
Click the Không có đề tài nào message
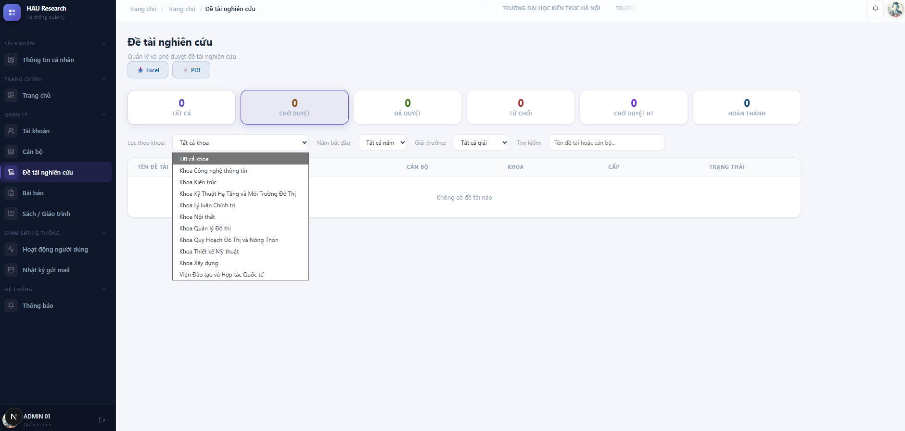tap(464, 197)
